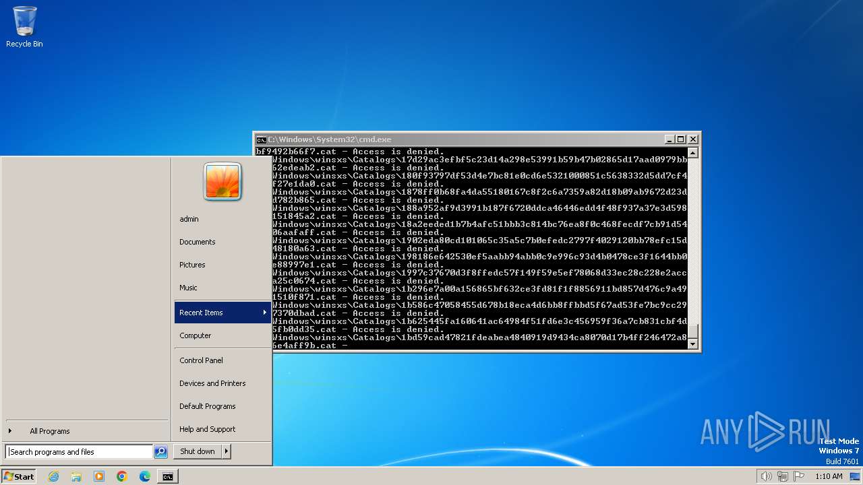Open the Shut down options arrow
This screenshot has height=485, width=863.
(x=227, y=451)
